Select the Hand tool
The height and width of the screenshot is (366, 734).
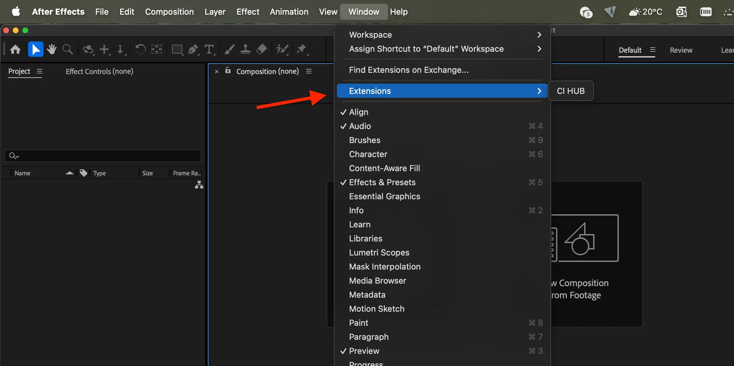click(51, 50)
